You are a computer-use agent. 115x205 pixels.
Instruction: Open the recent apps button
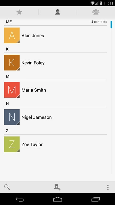pyautogui.click(x=96, y=199)
